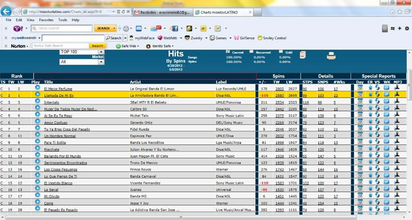Open VS report icon for Amor Confuso
This screenshot has height=220, width=412.
377,121
